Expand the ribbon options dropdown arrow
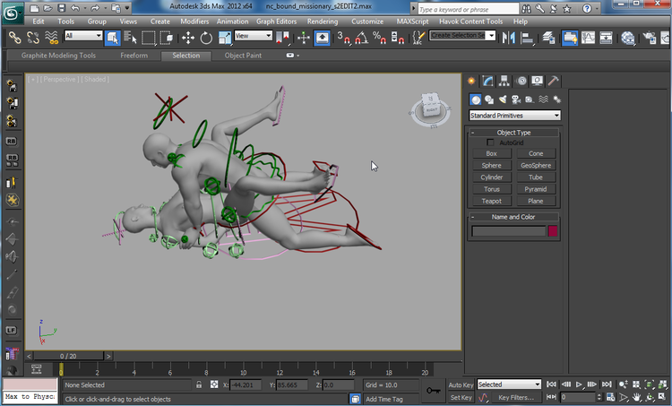 pyautogui.click(x=297, y=56)
